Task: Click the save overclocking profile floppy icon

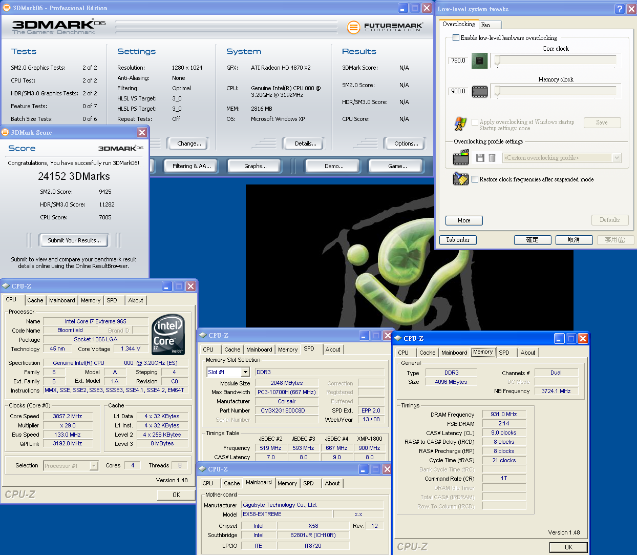Action: pos(480,158)
